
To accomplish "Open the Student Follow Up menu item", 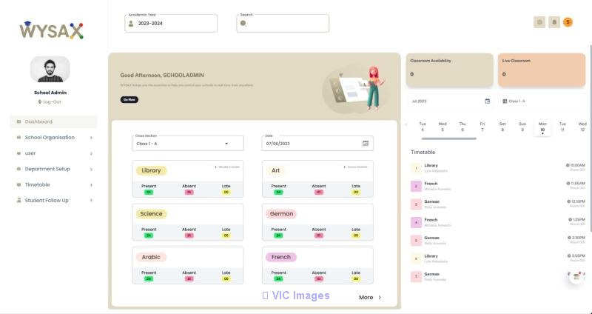I will click(53, 201).
